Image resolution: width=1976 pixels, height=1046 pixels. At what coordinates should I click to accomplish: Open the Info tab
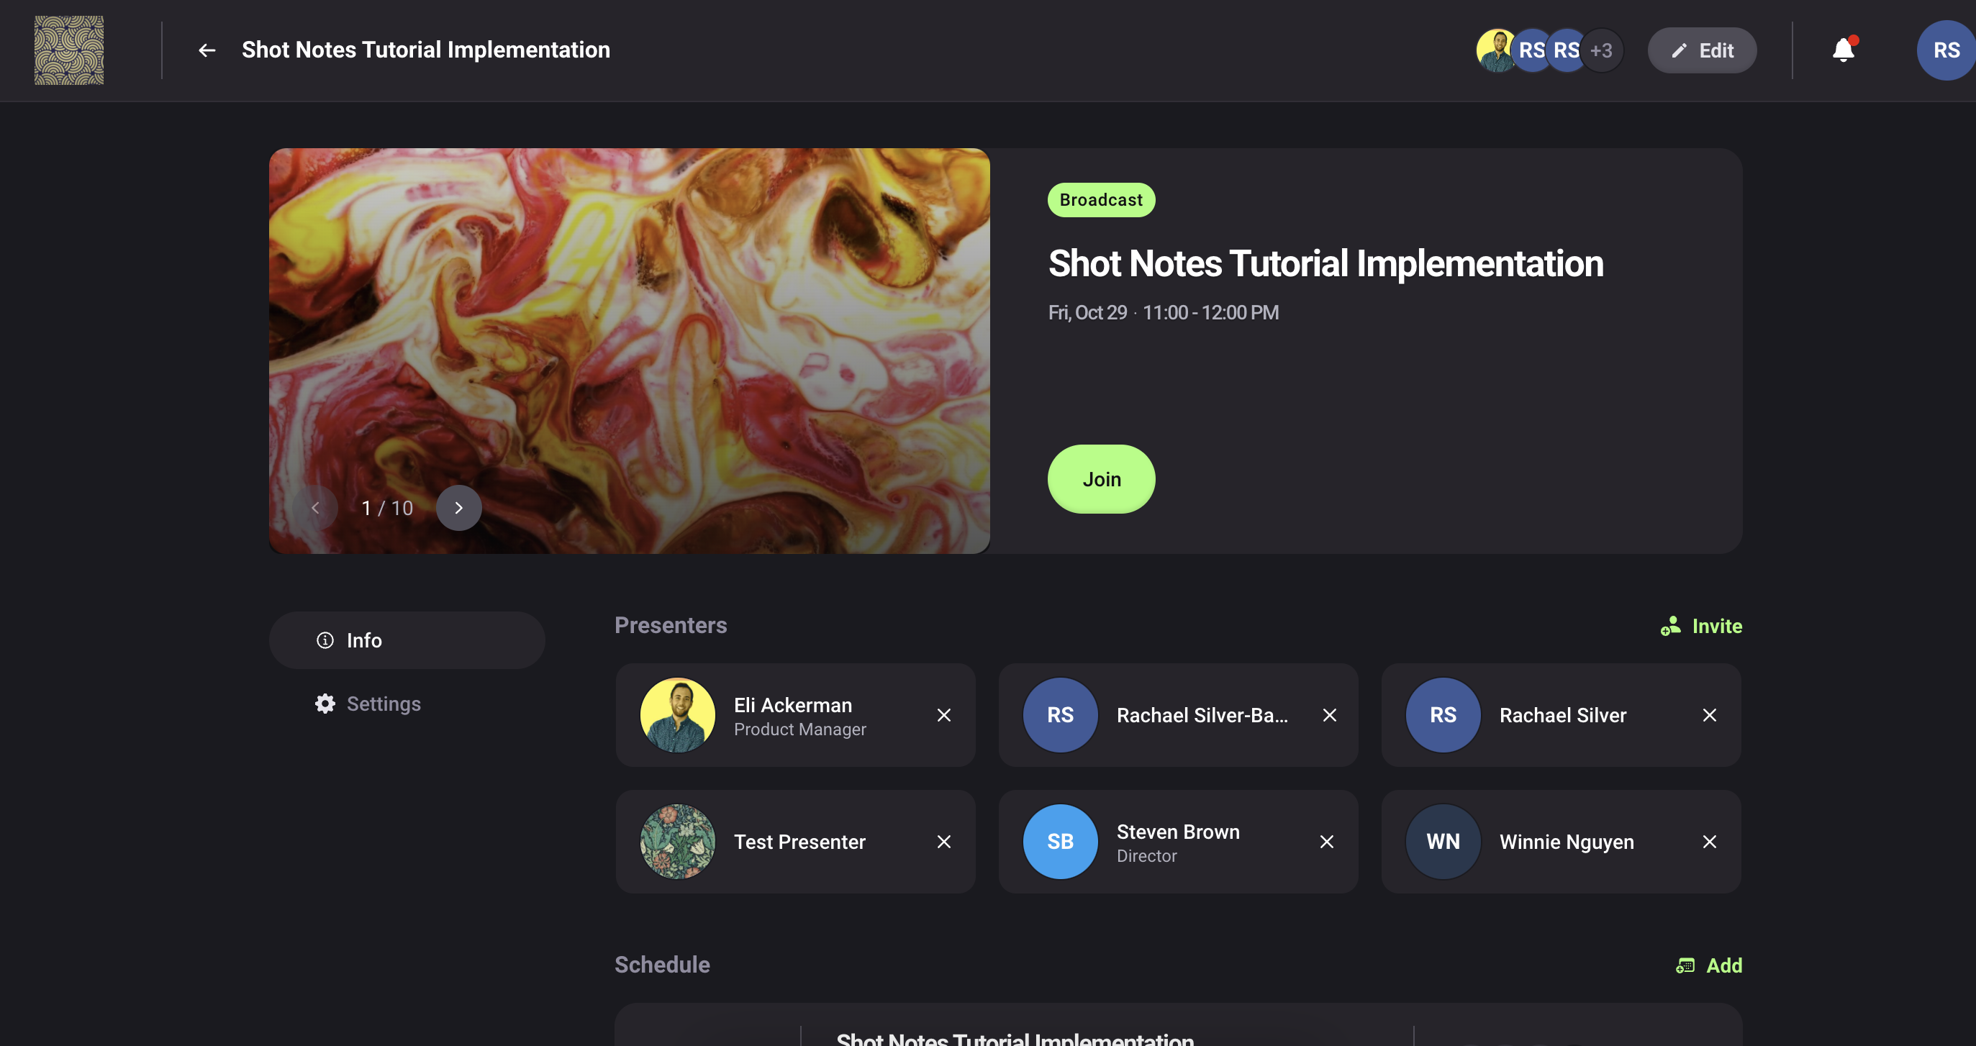point(407,640)
